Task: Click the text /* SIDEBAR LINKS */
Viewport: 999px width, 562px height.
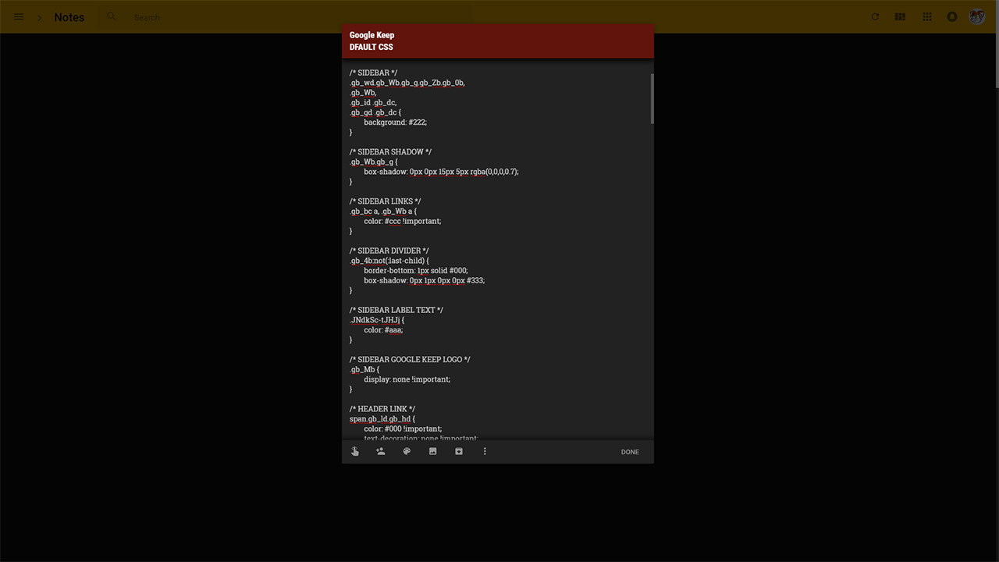Action: [385, 201]
